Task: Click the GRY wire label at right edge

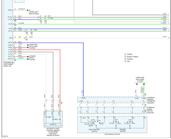Action: pyautogui.click(x=165, y=21)
